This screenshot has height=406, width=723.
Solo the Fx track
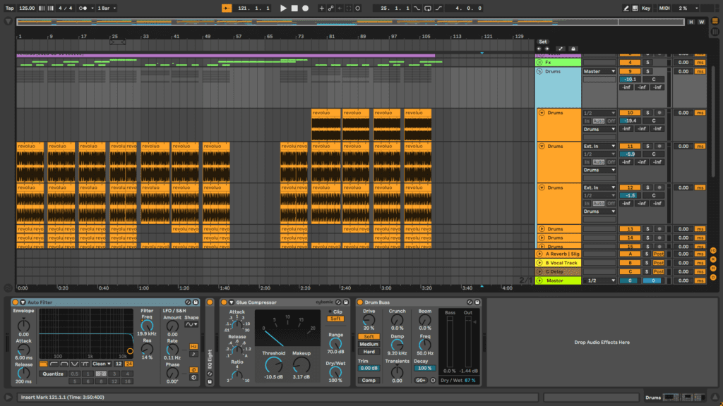[x=647, y=63]
